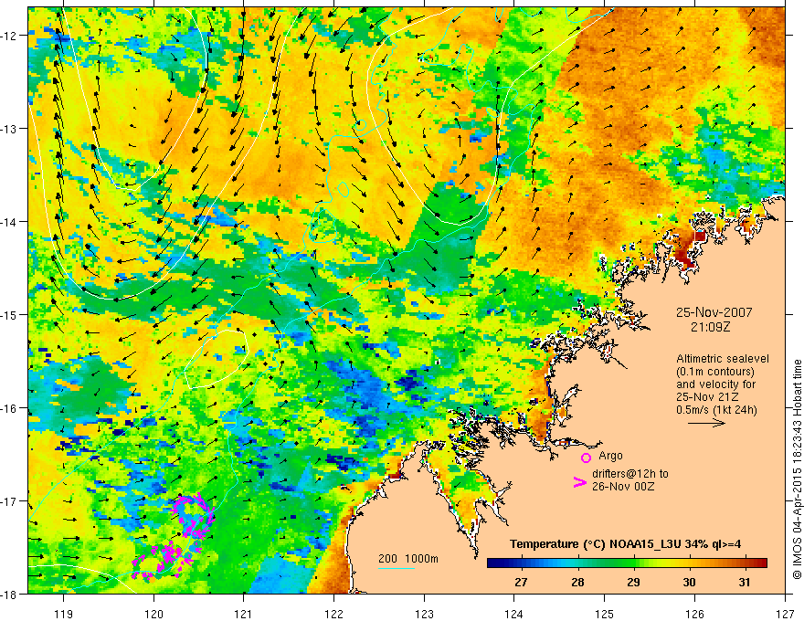Click longitude axis label 127
The image size is (804, 621).
coord(785,614)
